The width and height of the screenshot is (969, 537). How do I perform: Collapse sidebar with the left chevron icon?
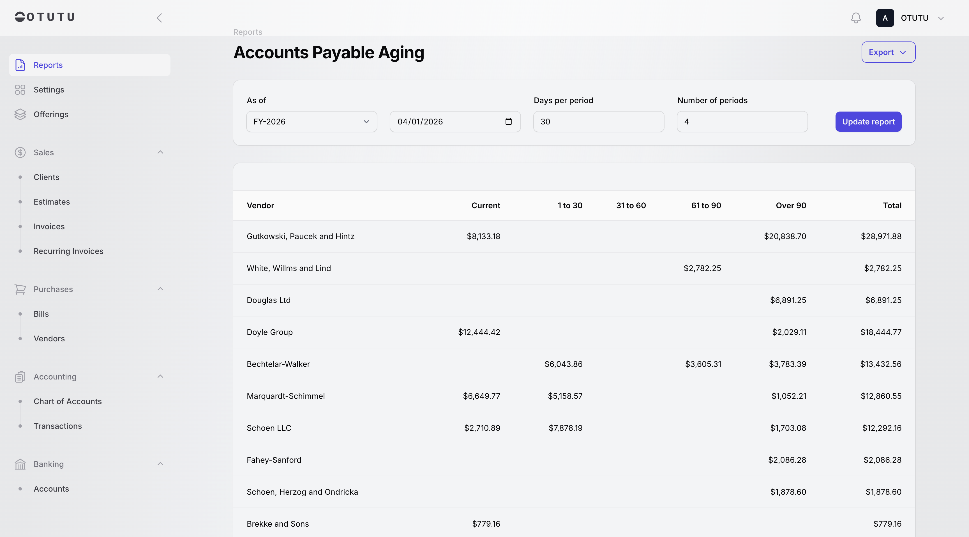pyautogui.click(x=160, y=18)
